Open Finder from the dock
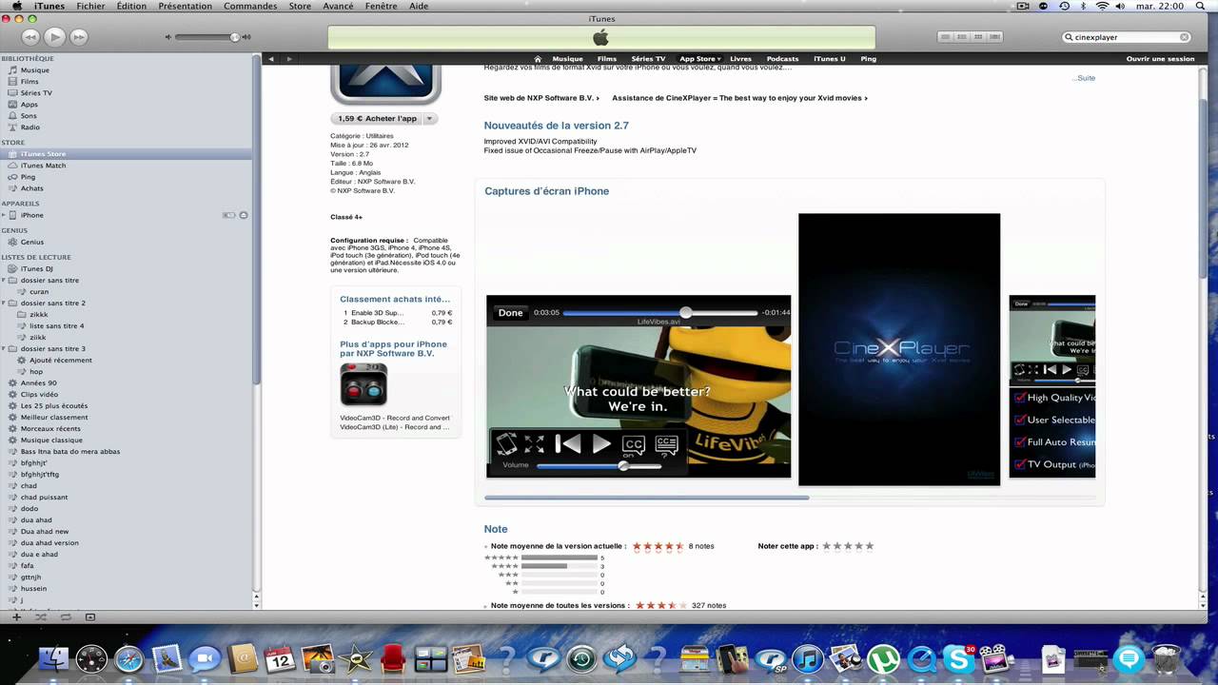The width and height of the screenshot is (1218, 685). click(x=54, y=658)
